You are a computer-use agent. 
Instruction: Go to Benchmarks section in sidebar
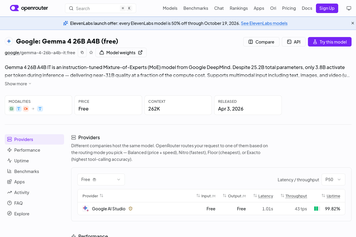(34, 171)
